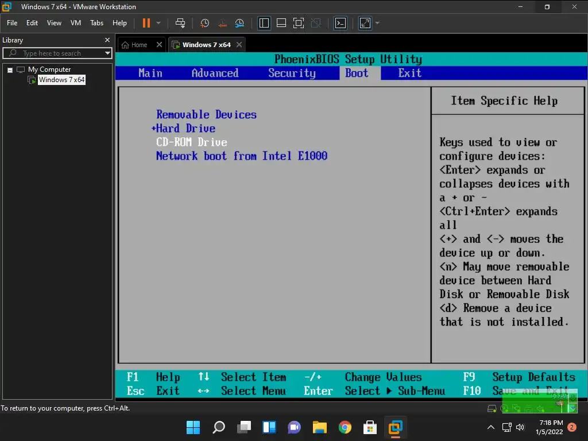Suspend the guest with the orange pause button

146,23
